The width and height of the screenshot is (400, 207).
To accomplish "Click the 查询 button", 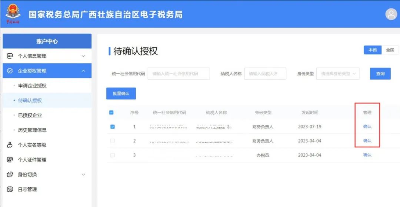I will coord(380,74).
